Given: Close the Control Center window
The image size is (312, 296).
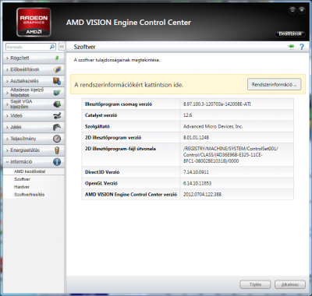Looking at the screenshot, I should click(x=302, y=10).
